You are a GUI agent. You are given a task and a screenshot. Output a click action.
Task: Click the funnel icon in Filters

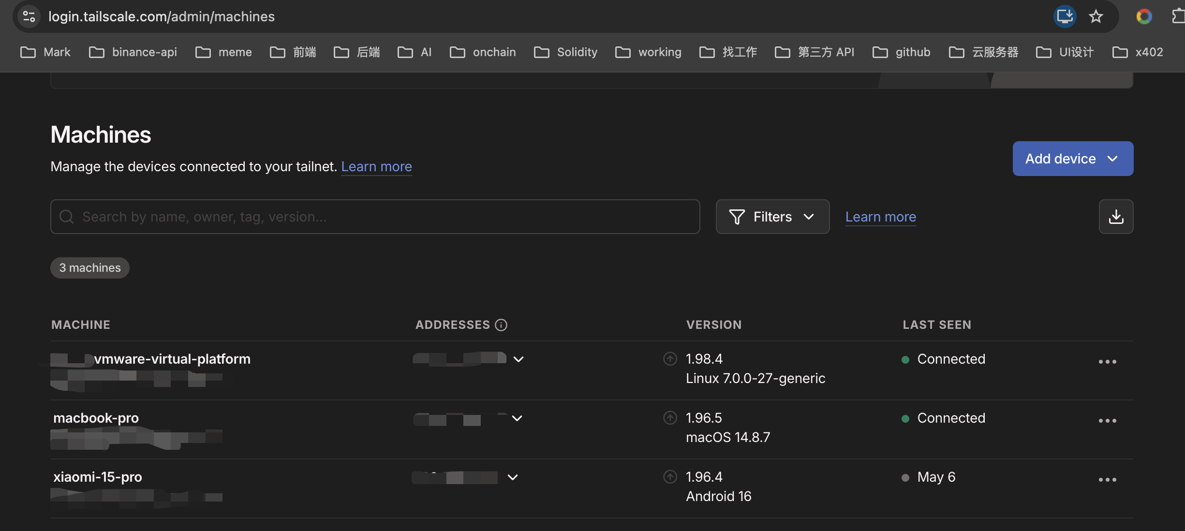(x=737, y=217)
